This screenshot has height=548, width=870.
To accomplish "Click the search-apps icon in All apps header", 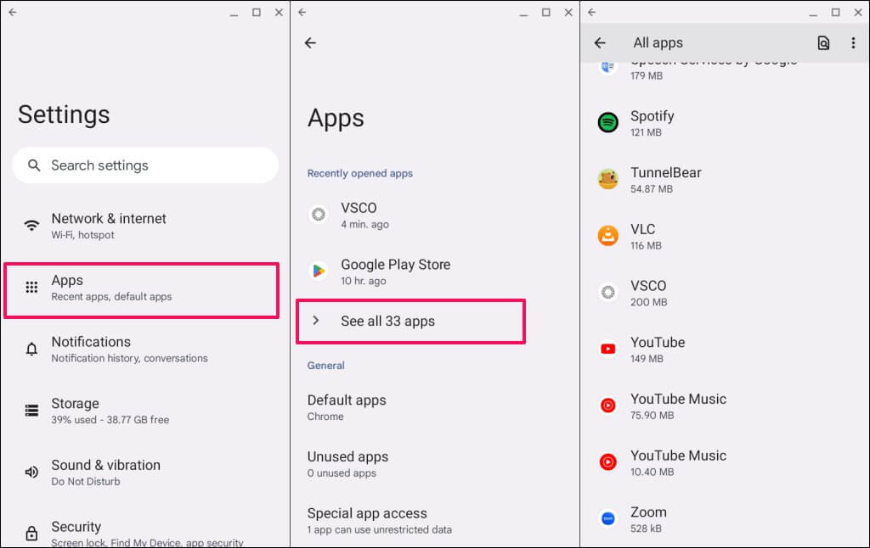I will click(x=823, y=42).
